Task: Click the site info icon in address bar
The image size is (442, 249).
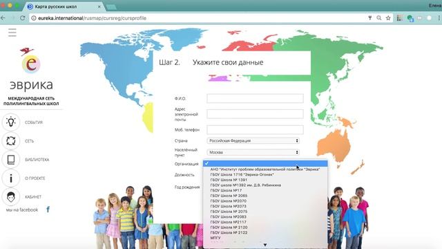Action: coord(34,18)
